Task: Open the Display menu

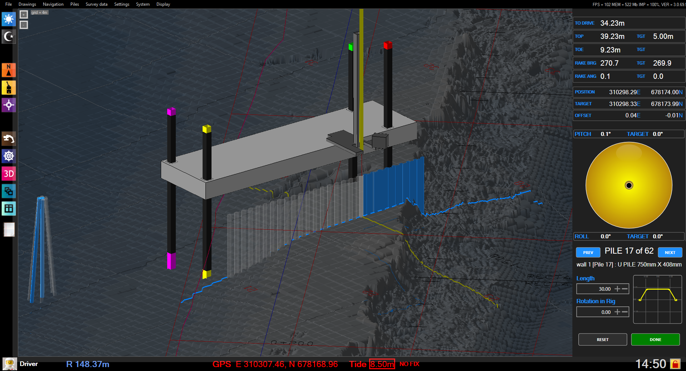Action: pos(163,4)
